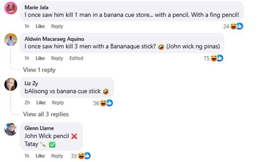Show the 56 reactions on Liz Zy's comment

[x=103, y=103]
